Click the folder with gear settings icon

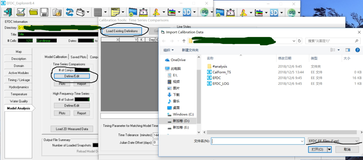tap(57, 12)
